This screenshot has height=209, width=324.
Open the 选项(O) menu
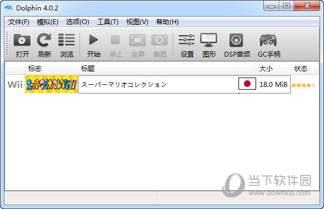pos(77,22)
